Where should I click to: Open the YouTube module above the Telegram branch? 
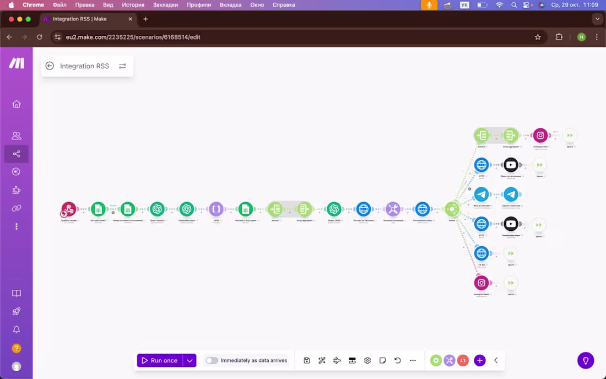[x=511, y=165]
